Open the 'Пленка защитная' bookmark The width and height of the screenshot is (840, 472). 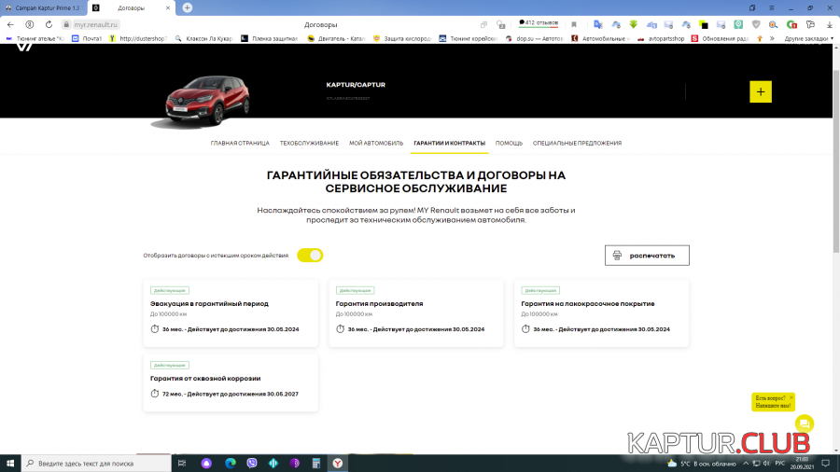pyautogui.click(x=270, y=38)
